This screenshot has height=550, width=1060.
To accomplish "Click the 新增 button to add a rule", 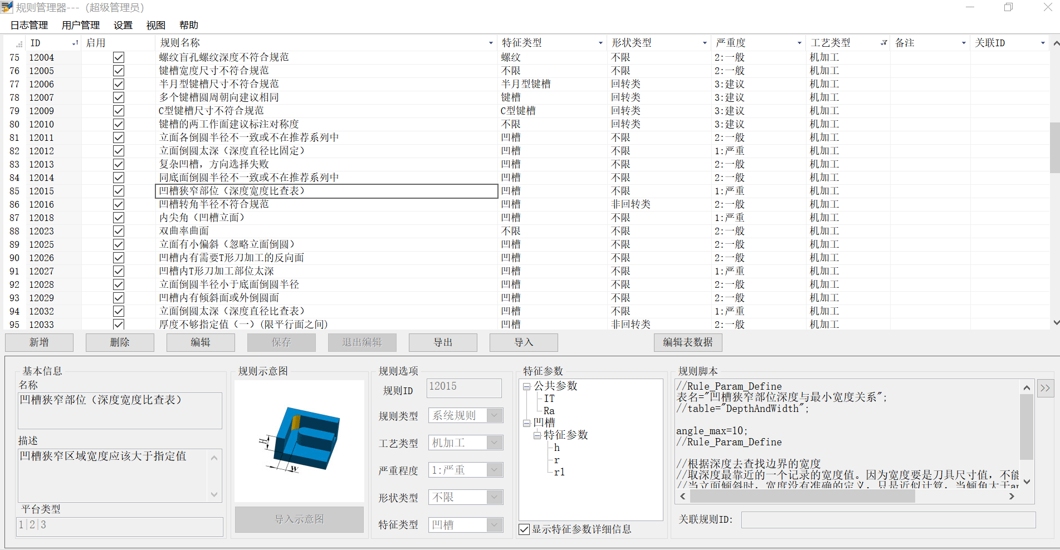I will pyautogui.click(x=38, y=342).
